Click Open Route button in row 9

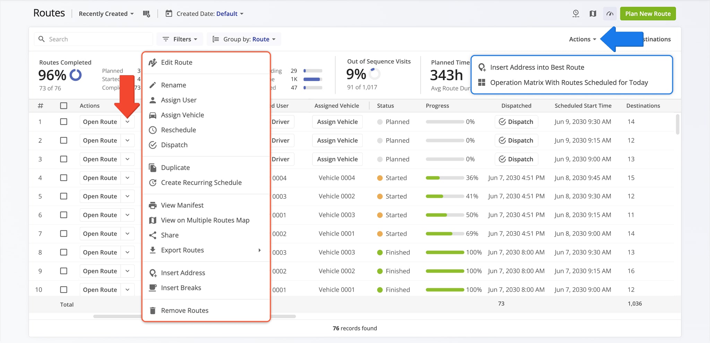(x=100, y=271)
